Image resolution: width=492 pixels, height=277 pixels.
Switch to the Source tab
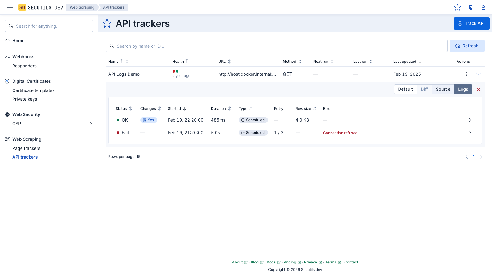[x=443, y=89]
